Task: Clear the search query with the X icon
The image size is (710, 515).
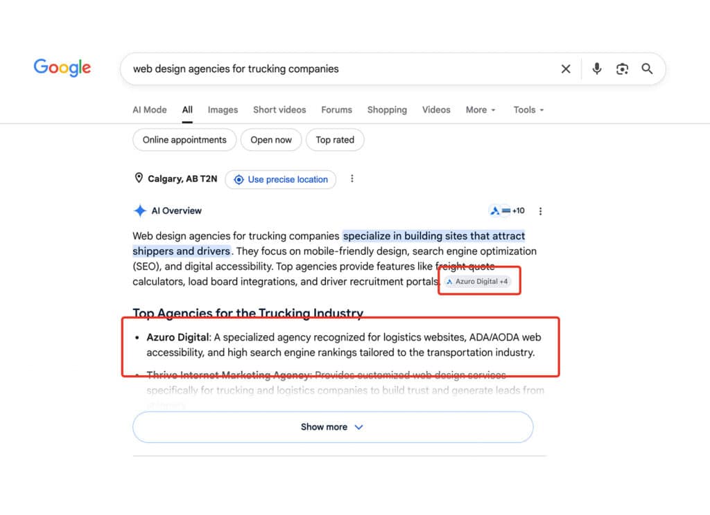Action: pyautogui.click(x=566, y=69)
